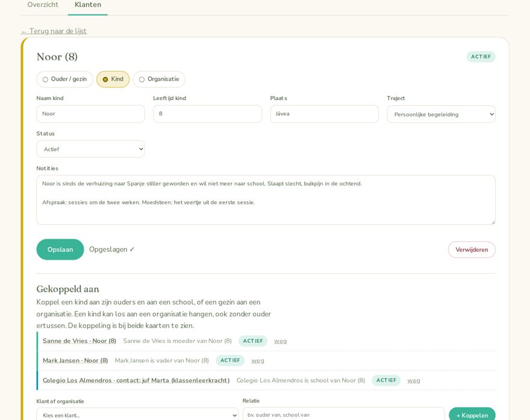Open the Status dropdown

click(x=90, y=149)
